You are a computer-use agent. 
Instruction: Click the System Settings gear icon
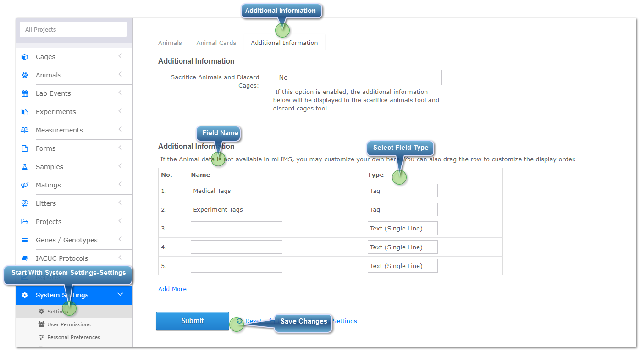(x=25, y=295)
